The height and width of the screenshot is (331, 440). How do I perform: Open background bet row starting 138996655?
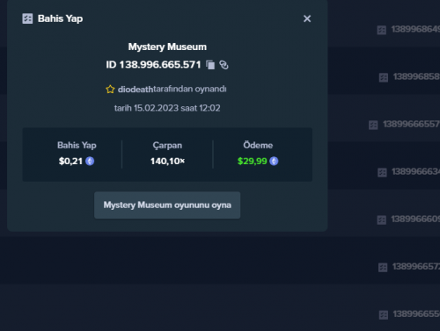pyautogui.click(x=416, y=314)
